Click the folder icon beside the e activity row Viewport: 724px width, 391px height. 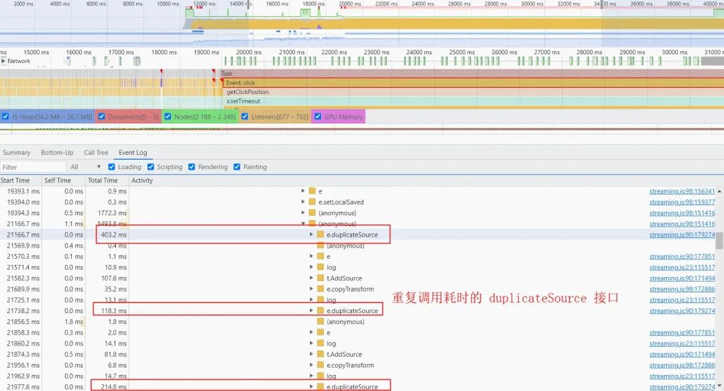[311, 191]
